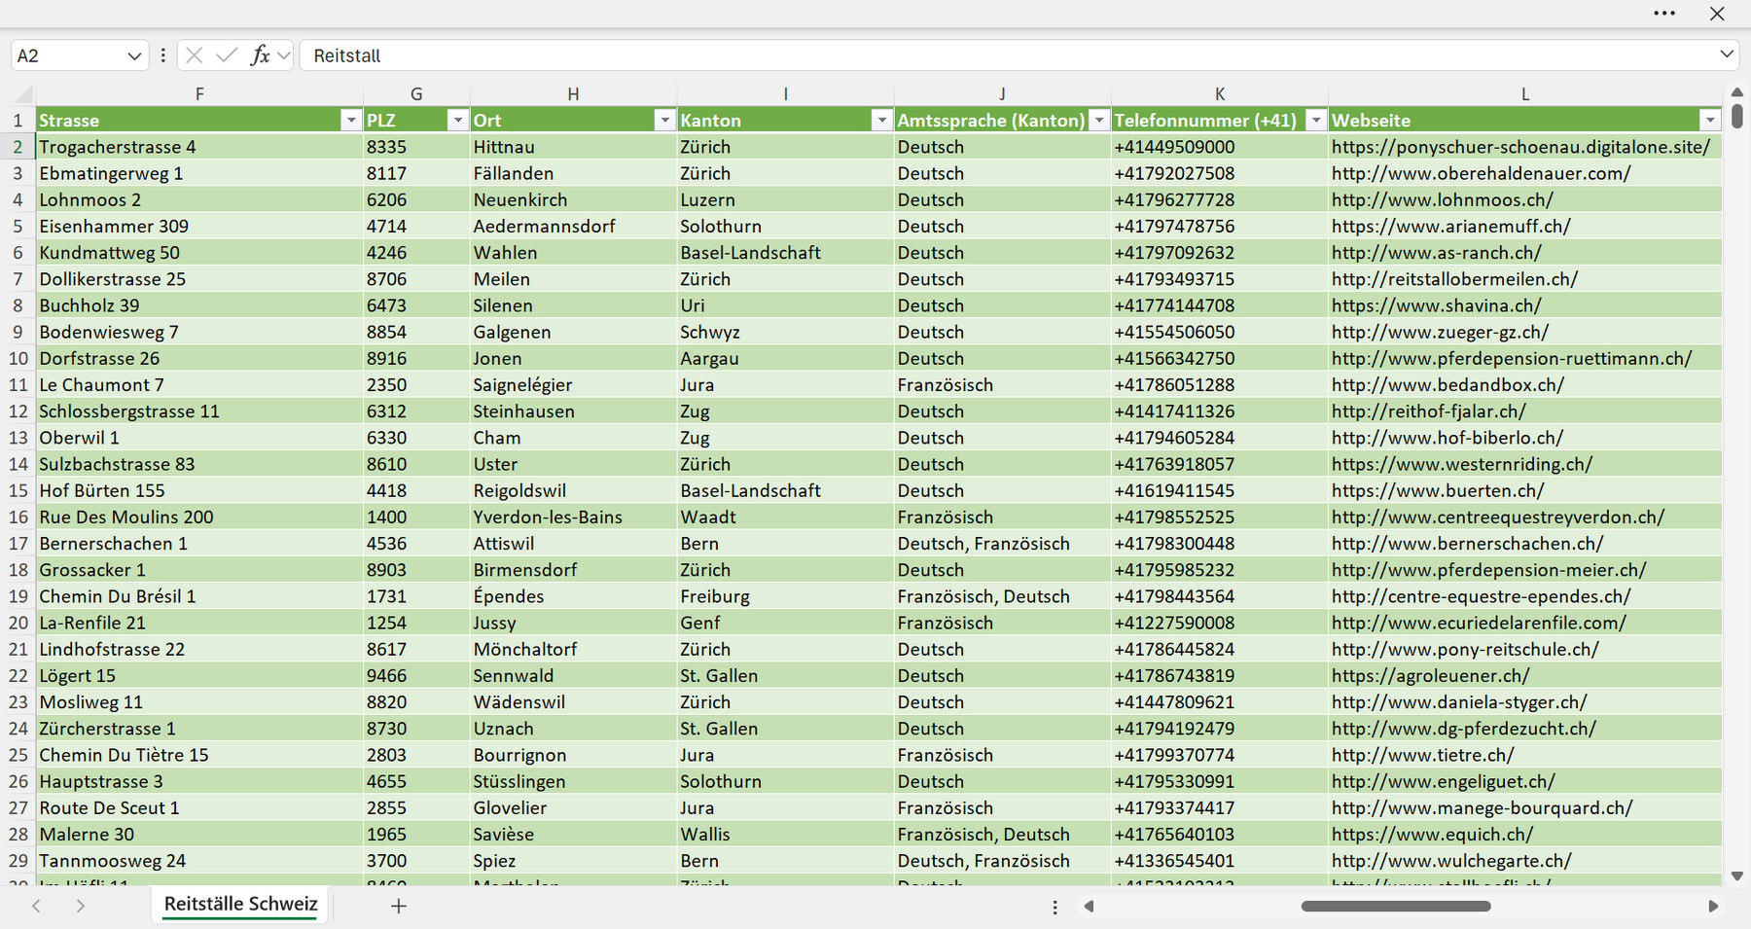Select column J header

tap(1002, 94)
